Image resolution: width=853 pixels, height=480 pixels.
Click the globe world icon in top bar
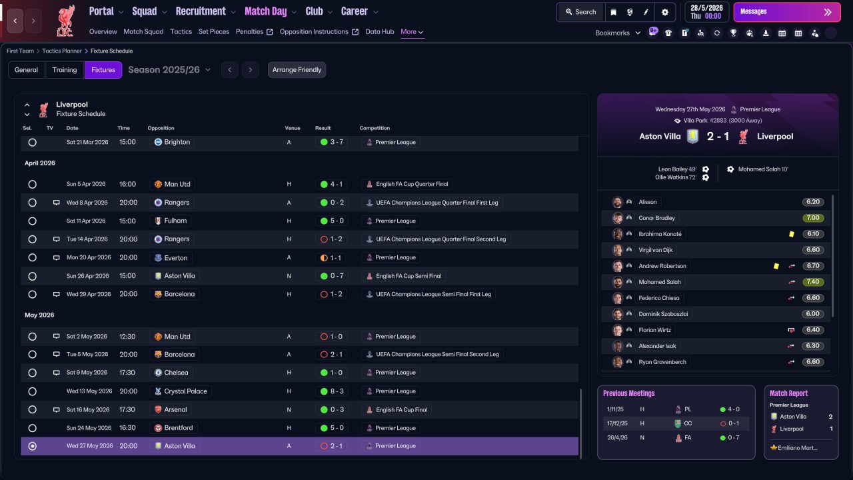coord(630,12)
